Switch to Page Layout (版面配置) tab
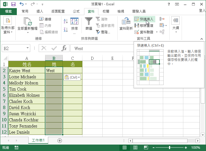 [x=58, y=11]
